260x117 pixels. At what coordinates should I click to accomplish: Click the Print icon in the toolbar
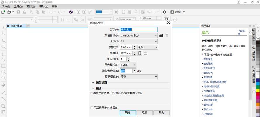(24, 12)
